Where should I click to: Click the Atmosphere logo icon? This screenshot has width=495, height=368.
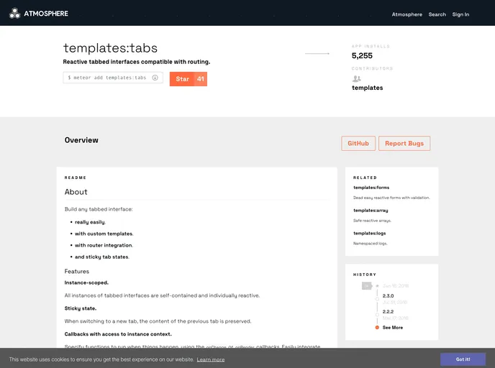pos(14,13)
